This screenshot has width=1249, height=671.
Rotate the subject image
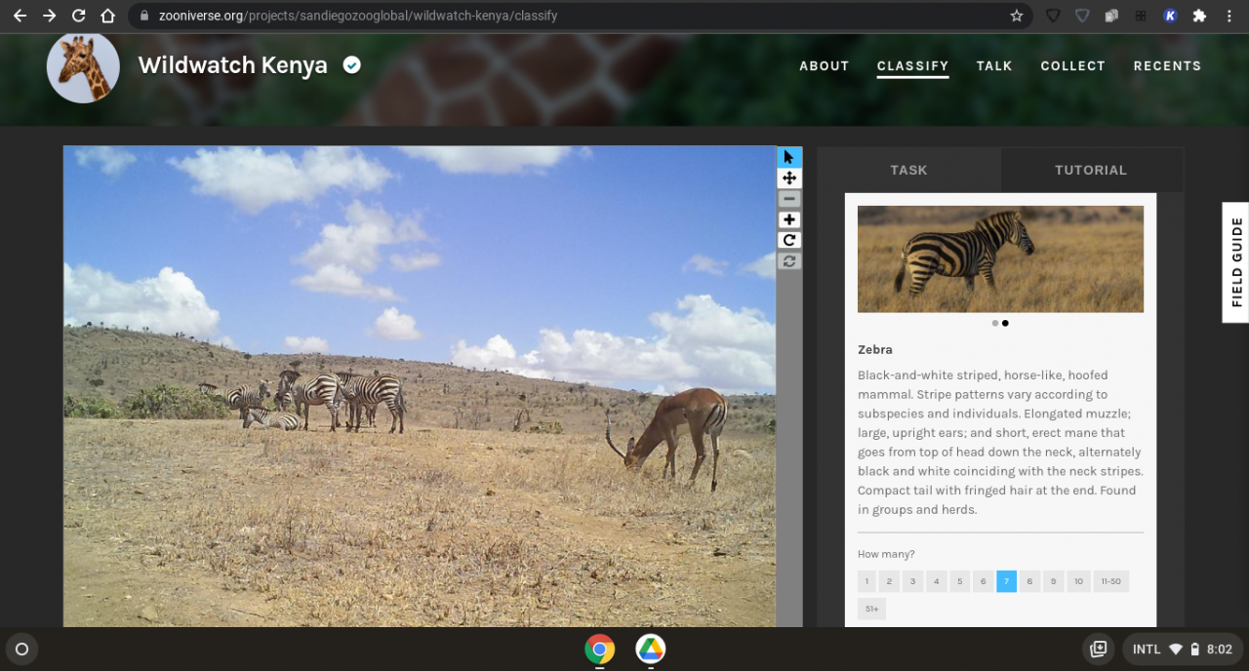(x=789, y=240)
